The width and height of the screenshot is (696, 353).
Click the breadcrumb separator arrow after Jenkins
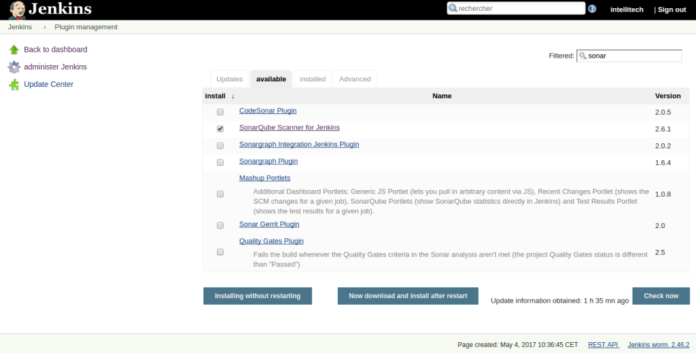(45, 28)
